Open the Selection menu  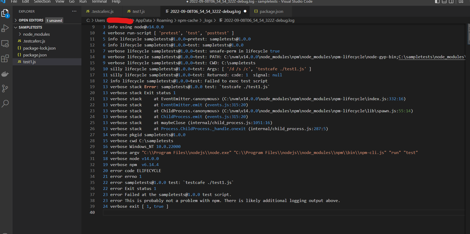42,2
